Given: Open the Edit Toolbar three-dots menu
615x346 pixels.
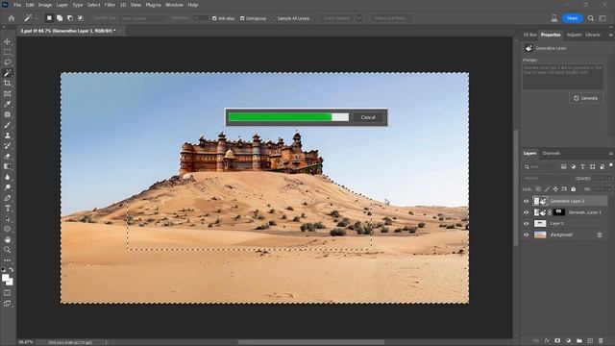Looking at the screenshot, I should point(7,260).
